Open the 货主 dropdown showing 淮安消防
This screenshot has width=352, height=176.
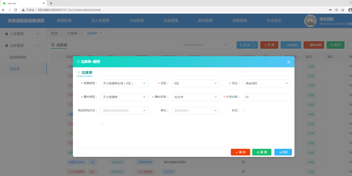tap(267, 83)
